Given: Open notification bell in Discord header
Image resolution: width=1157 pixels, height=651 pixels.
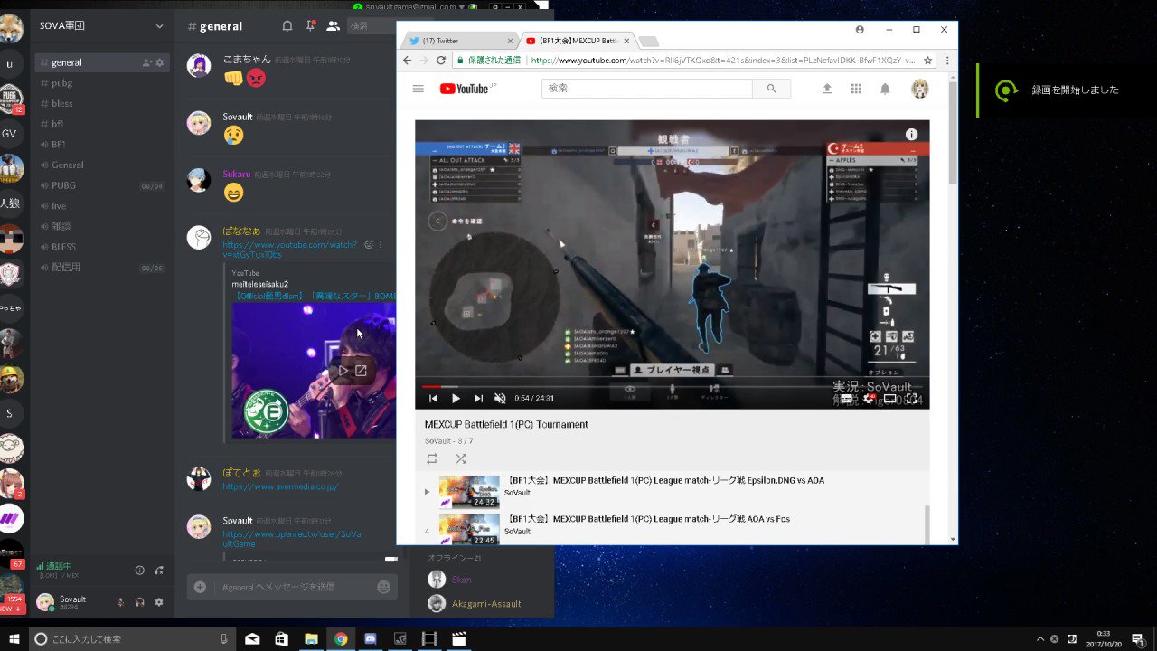Looking at the screenshot, I should (287, 26).
